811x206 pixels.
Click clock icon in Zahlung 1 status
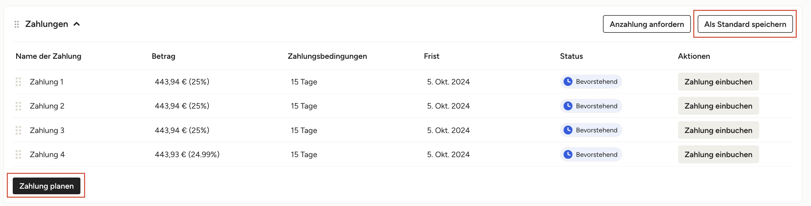[x=568, y=82]
